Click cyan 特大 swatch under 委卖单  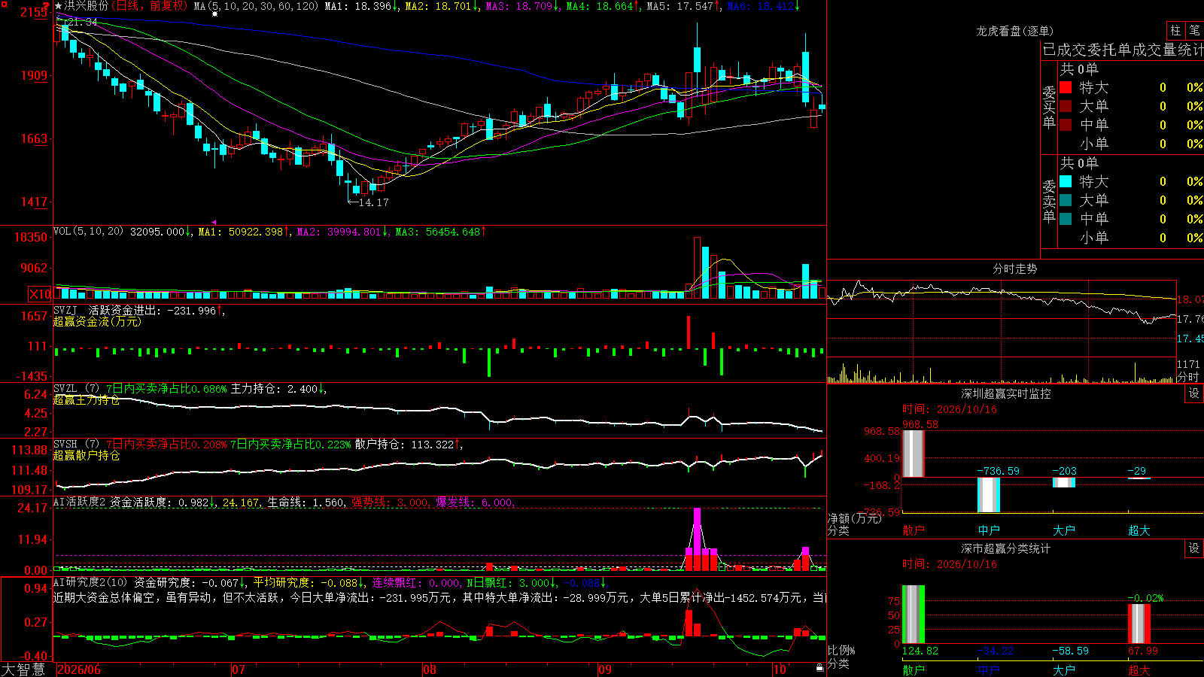[x=1066, y=181]
